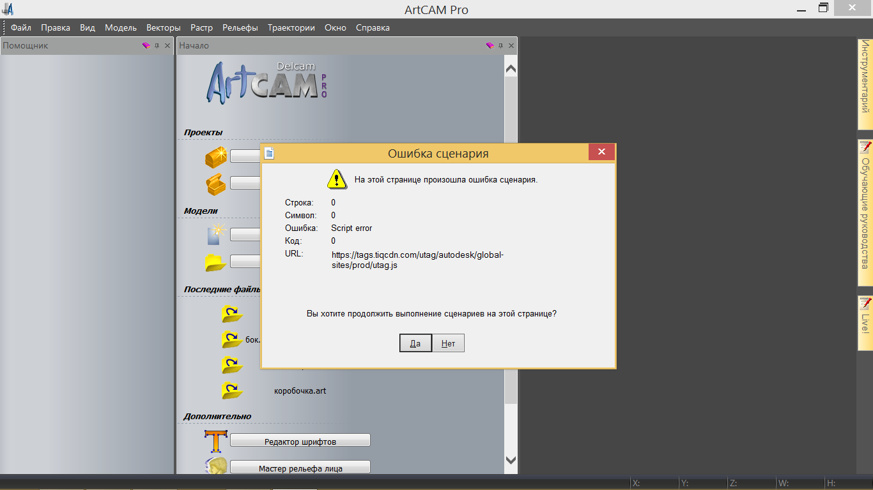
Task: Click the new model icon under Модели
Action: (x=217, y=234)
